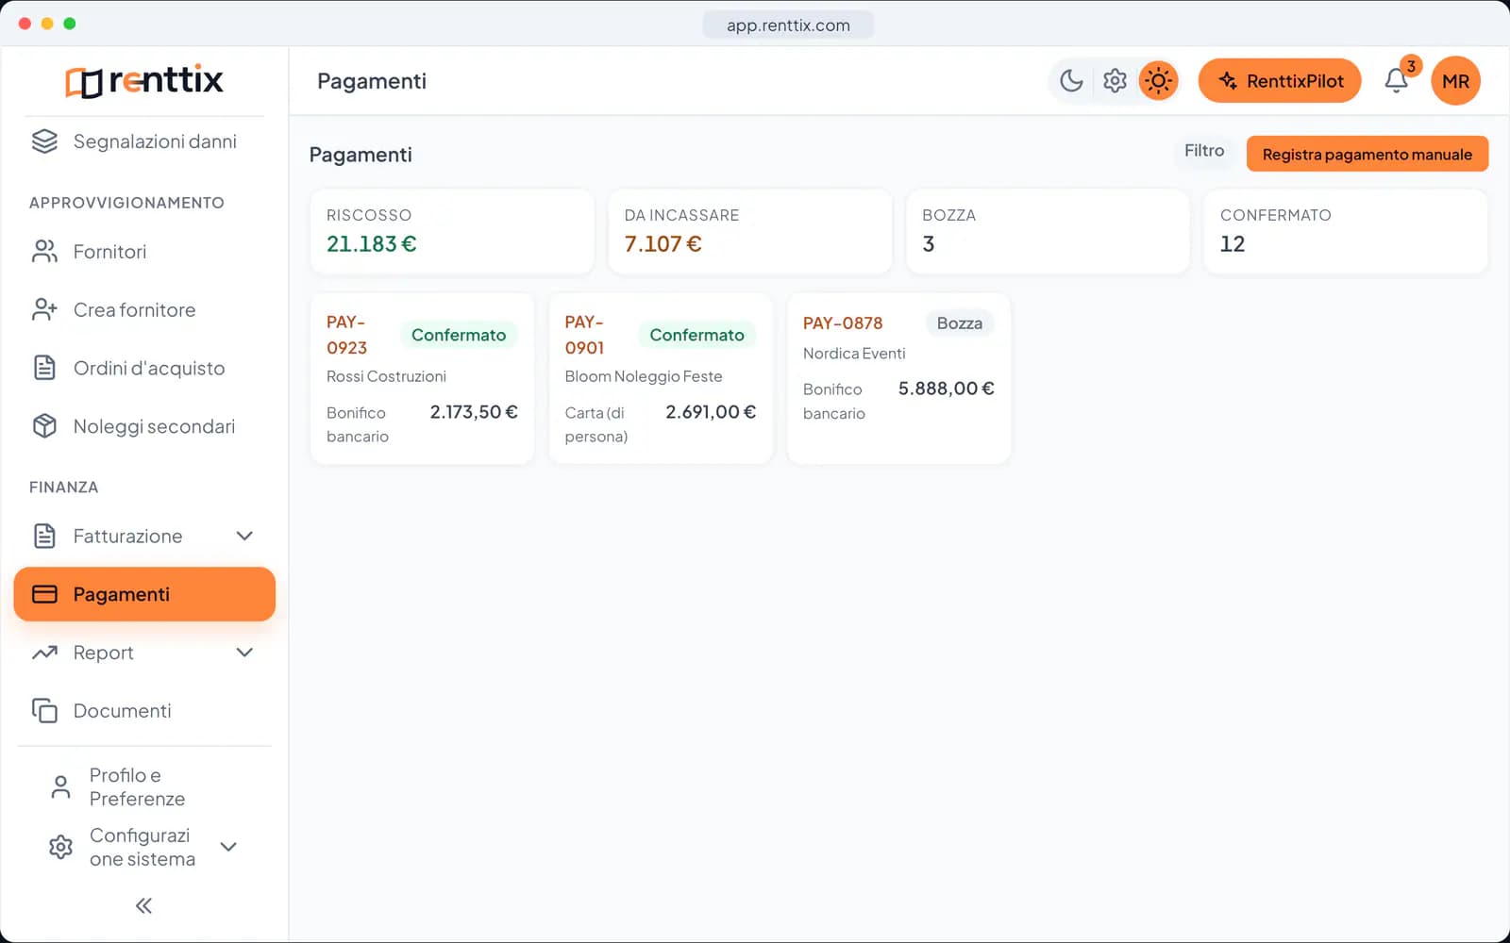
Task: Click the Renttix logo
Action: pyautogui.click(x=144, y=81)
